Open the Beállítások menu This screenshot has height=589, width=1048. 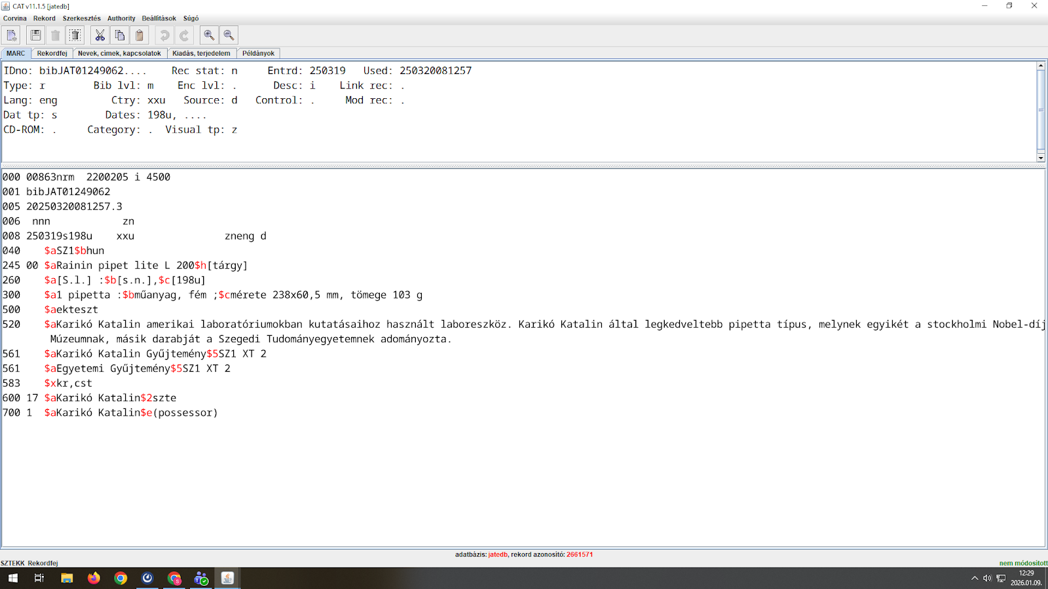coord(159,18)
